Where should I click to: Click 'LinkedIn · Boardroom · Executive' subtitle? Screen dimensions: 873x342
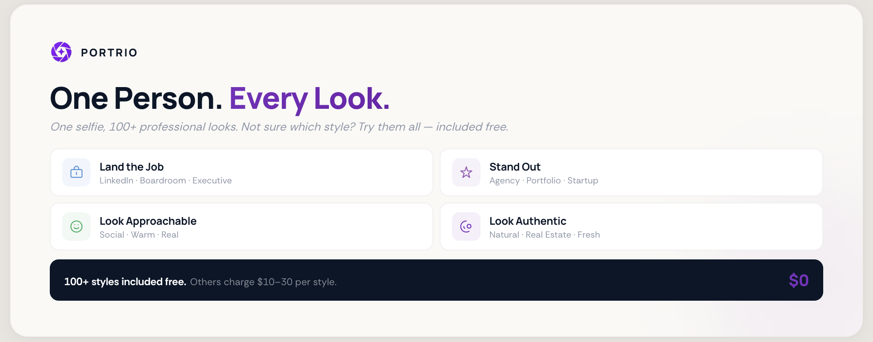[165, 180]
